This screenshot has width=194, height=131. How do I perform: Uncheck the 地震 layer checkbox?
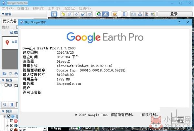tap(12, 130)
